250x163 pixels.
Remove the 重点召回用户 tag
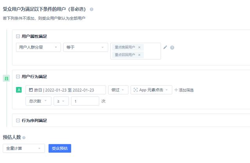click(139, 55)
